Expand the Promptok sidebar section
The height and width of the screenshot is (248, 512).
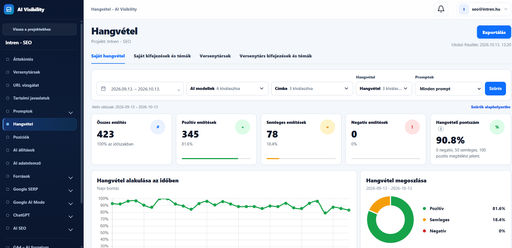(x=71, y=112)
